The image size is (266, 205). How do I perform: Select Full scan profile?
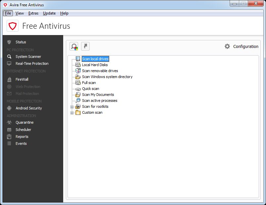click(x=89, y=83)
